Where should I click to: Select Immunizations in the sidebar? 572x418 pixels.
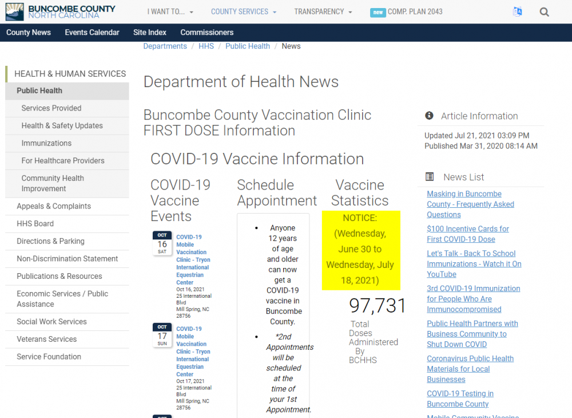(x=46, y=143)
